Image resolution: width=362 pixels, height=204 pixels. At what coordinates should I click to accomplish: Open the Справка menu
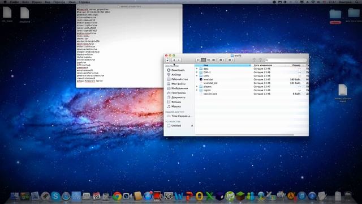(x=84, y=2)
